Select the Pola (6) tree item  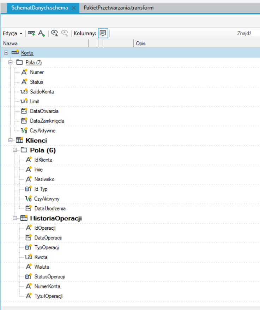(43, 150)
